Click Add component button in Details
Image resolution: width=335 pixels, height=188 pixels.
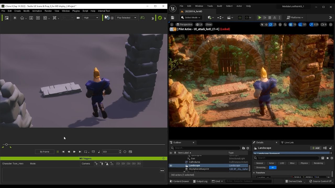point(316,148)
